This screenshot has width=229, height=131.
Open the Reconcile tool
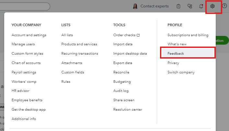coord(121,72)
